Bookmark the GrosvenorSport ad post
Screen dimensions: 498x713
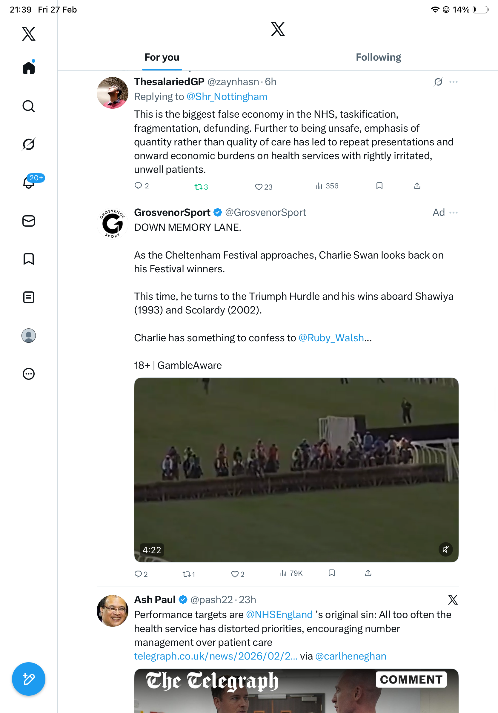(x=332, y=573)
